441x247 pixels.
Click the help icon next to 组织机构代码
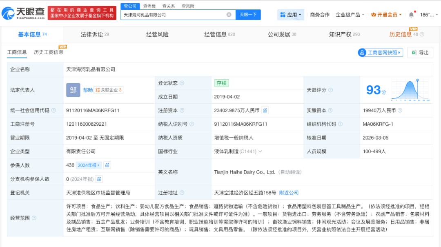(x=340, y=124)
